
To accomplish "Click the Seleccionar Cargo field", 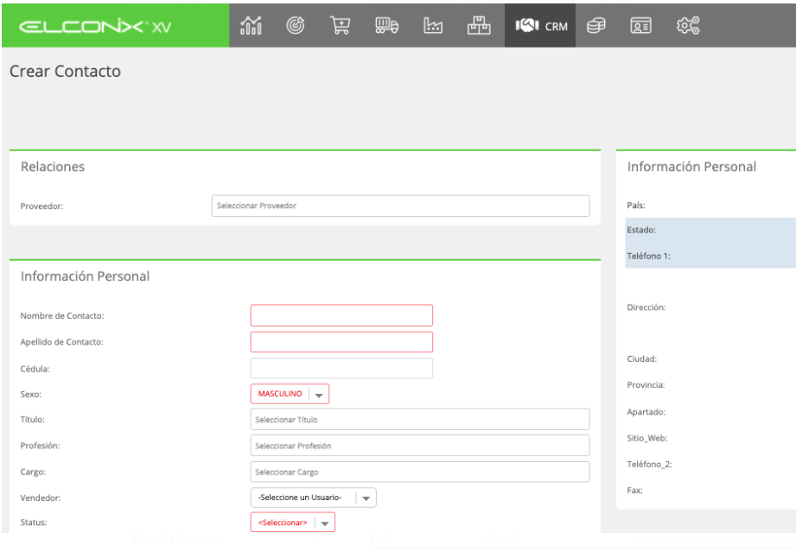I will [x=420, y=472].
